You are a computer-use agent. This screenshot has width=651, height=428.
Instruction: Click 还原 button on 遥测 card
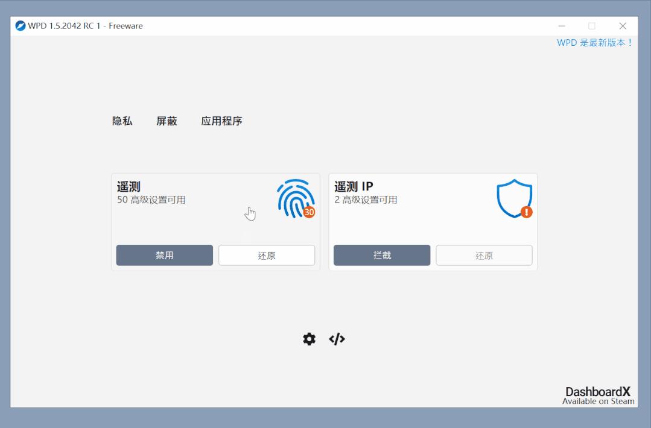[267, 255]
